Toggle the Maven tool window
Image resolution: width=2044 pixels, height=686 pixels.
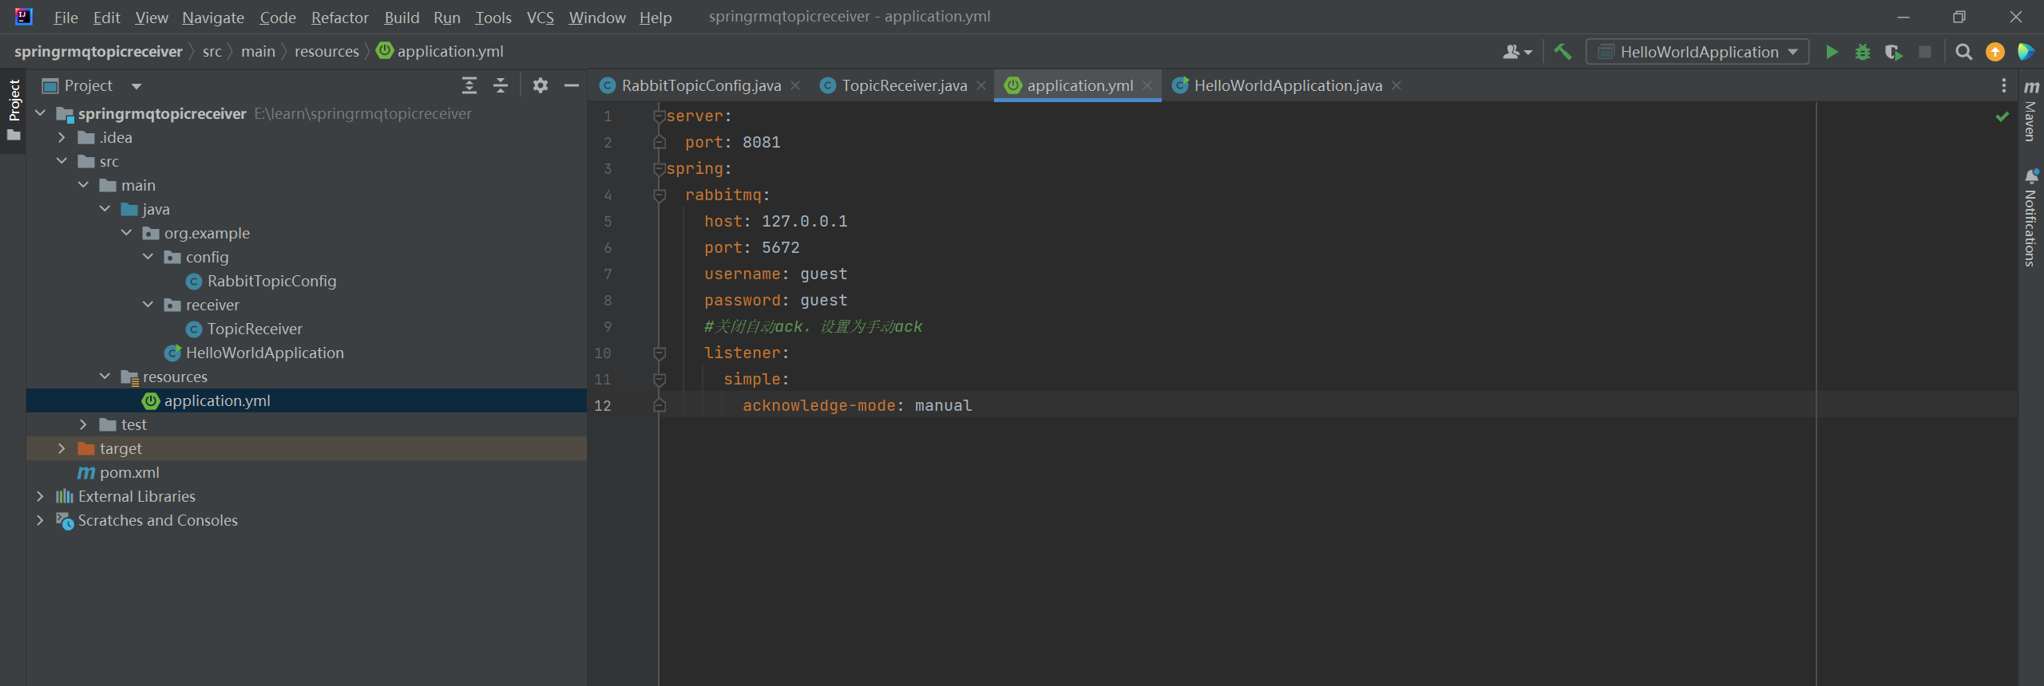click(2031, 112)
